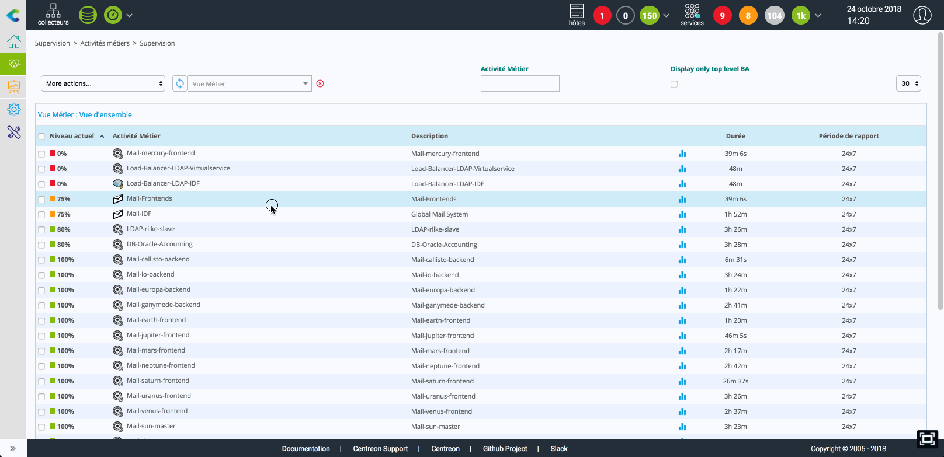This screenshot has width=944, height=457.
Task: Check the Load-Balancer-LDAP-Virtualservice row checkbox
Action: 41,169
